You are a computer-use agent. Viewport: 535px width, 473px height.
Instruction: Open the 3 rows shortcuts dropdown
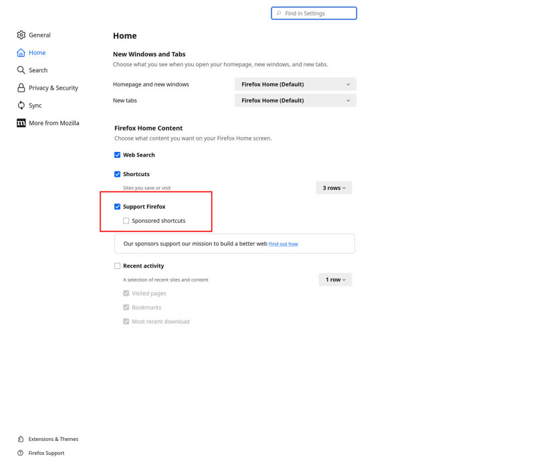[334, 188]
